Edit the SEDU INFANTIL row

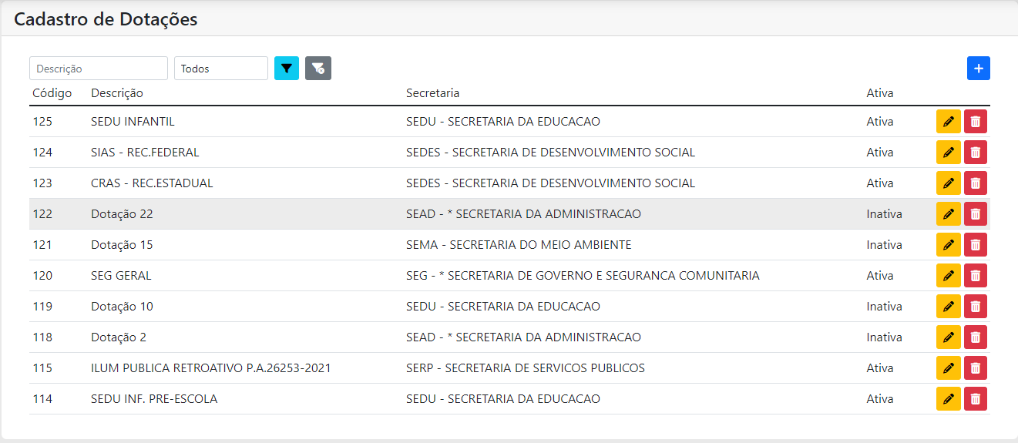pyautogui.click(x=949, y=122)
